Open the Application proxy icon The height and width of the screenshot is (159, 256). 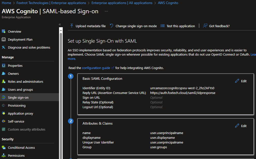[x=3, y=113]
